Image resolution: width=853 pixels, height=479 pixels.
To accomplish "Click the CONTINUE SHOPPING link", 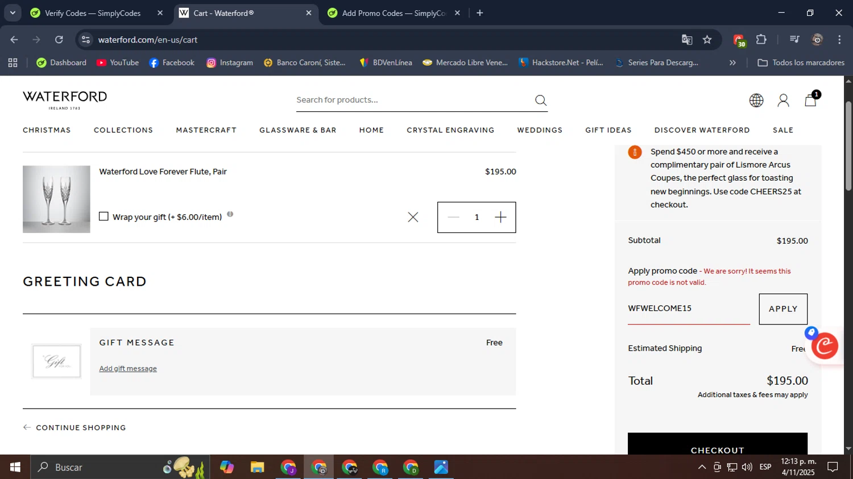I will coord(74,428).
